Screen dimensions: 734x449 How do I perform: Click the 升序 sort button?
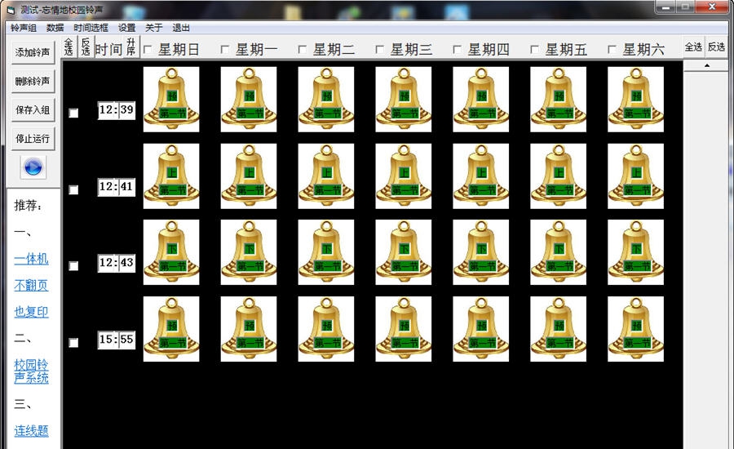coord(131,47)
